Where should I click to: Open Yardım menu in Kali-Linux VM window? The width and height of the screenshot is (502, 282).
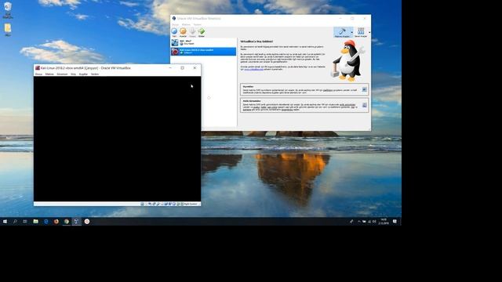[95, 74]
